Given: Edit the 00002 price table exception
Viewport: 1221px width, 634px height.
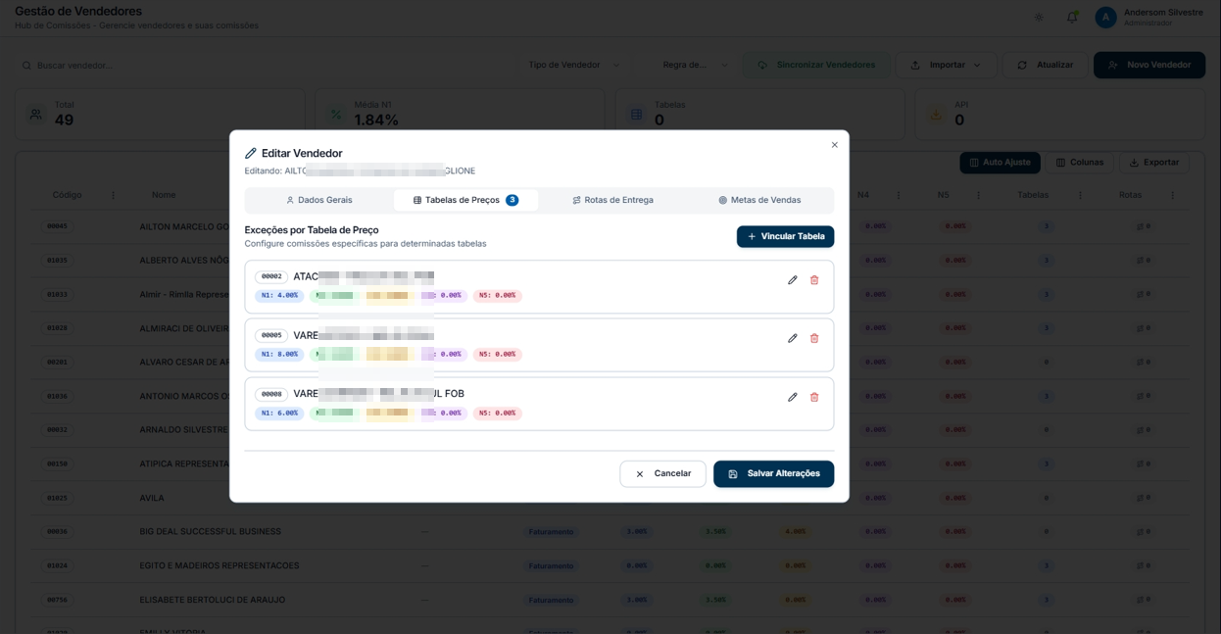Looking at the screenshot, I should tap(792, 280).
